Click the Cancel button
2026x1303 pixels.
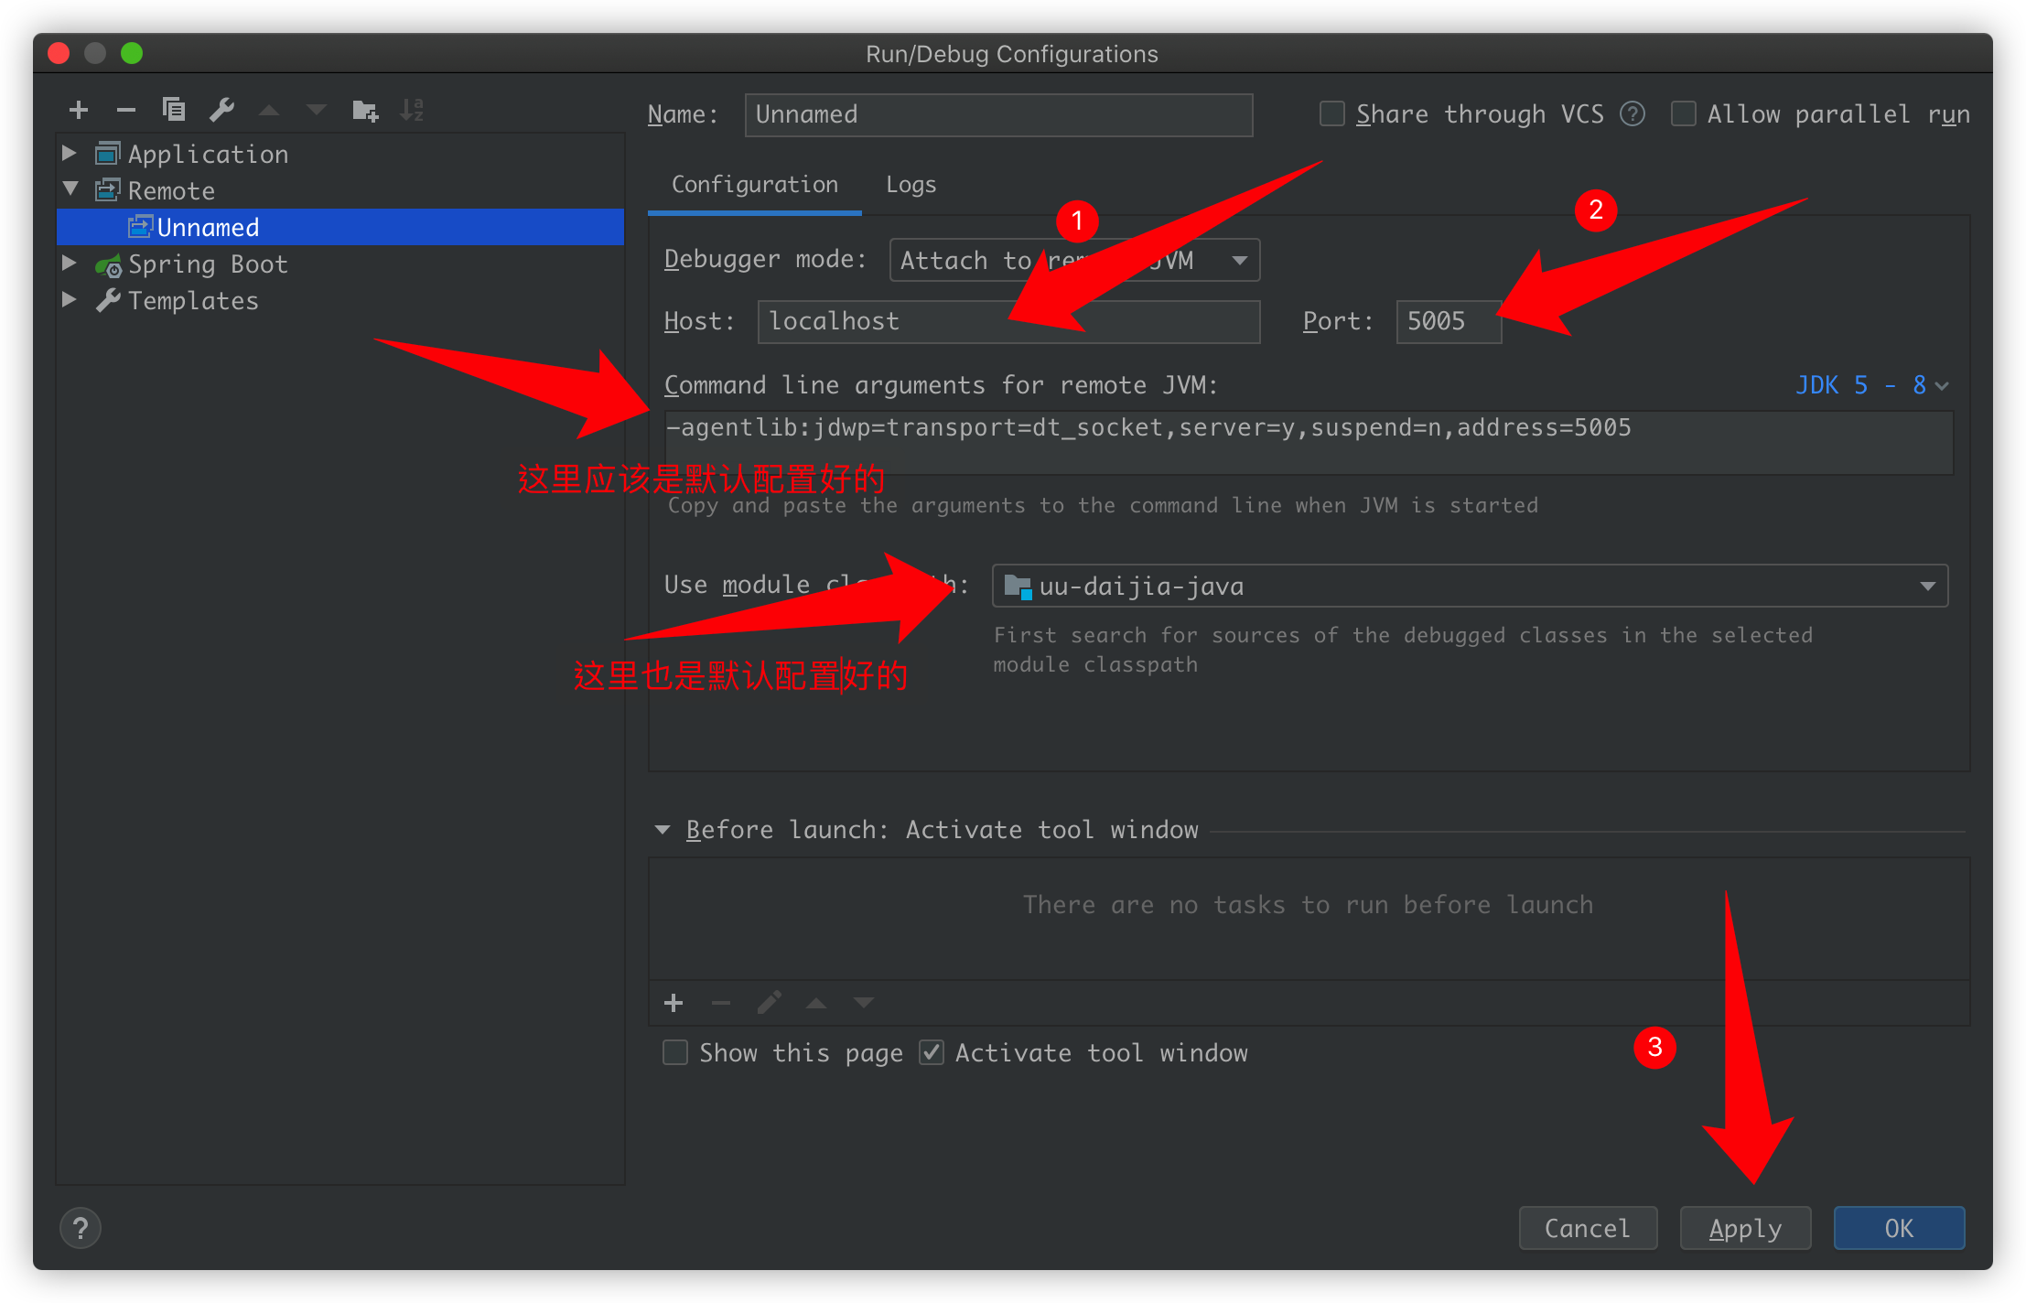coord(1588,1228)
